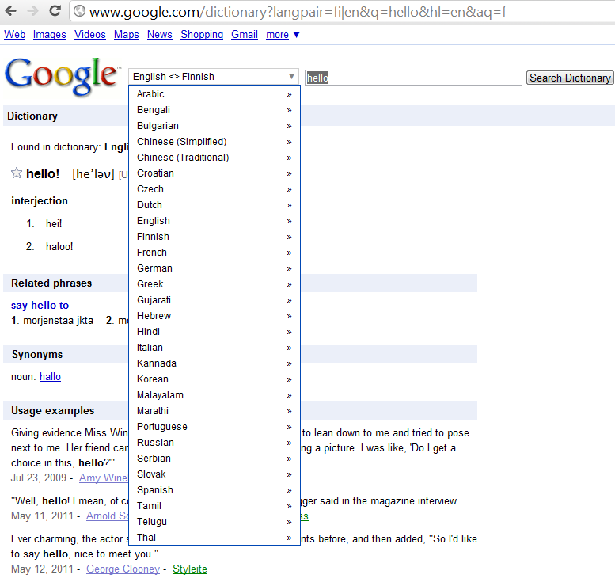The width and height of the screenshot is (615, 586).
Task: Expand the Arabic submenu arrow
Action: click(289, 94)
